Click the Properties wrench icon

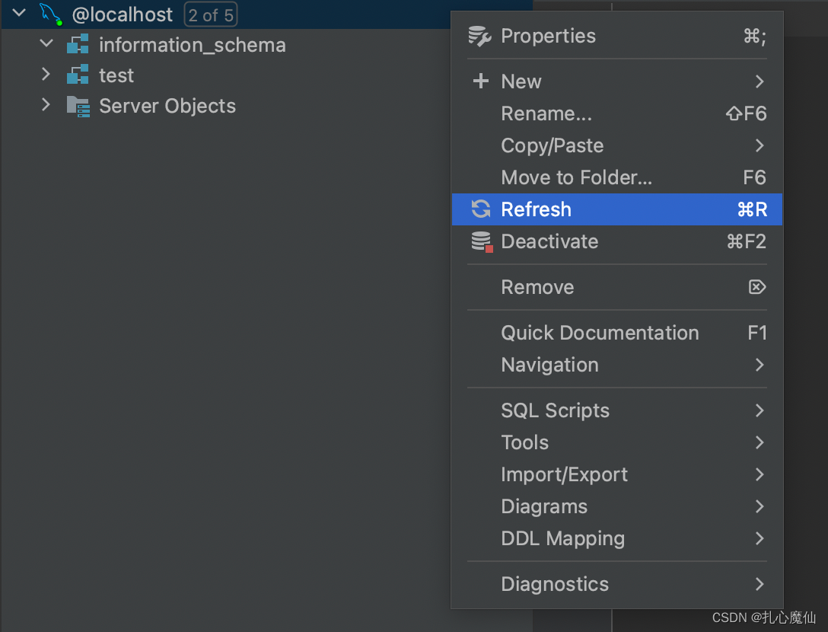pos(479,36)
